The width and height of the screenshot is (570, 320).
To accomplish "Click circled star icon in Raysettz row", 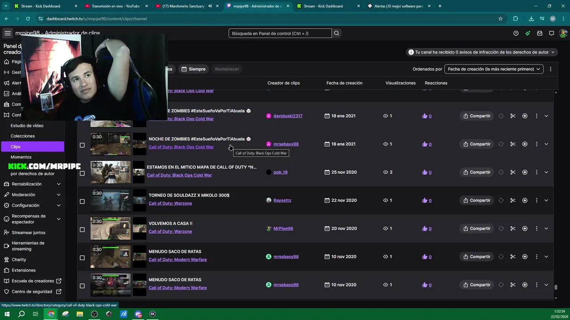I will click(x=525, y=200).
